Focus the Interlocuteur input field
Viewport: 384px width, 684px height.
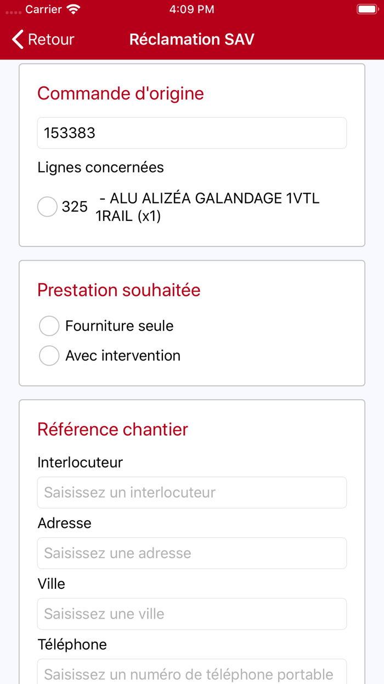point(192,493)
